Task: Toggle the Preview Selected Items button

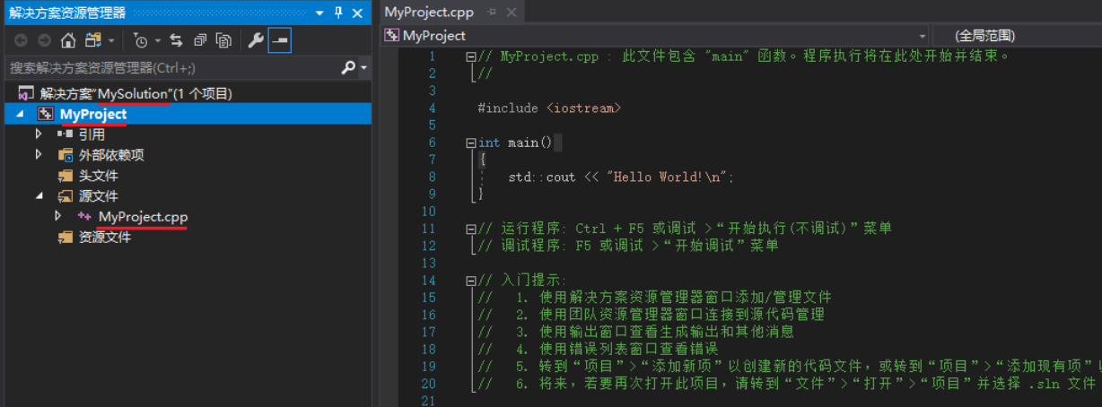Action: (279, 40)
